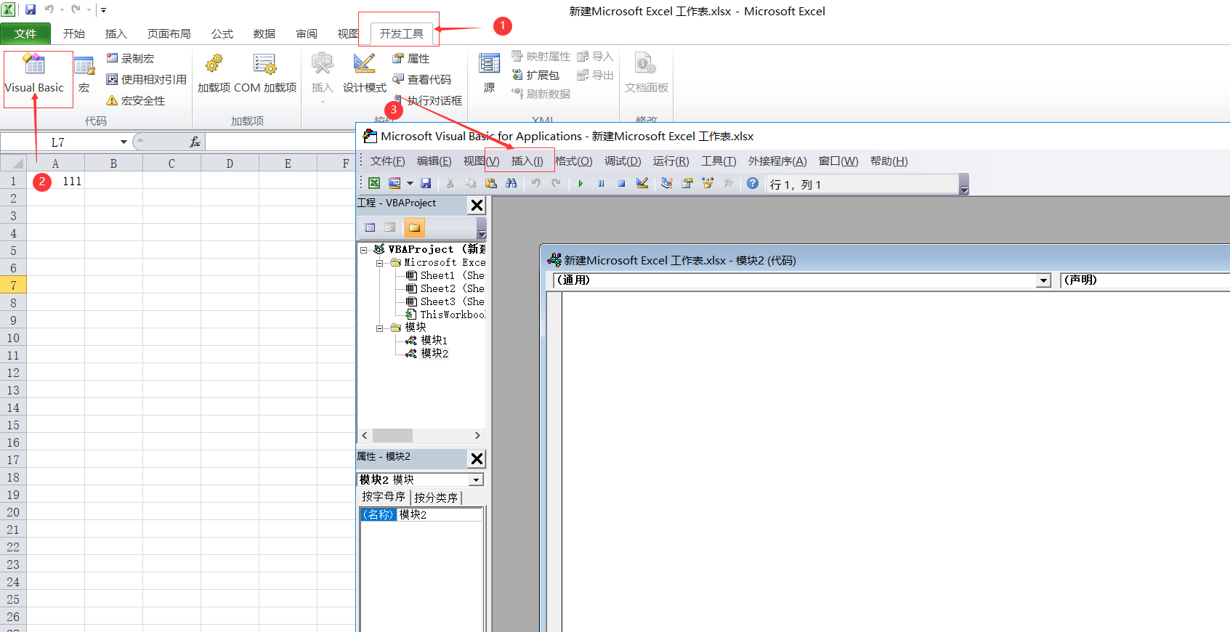
Task: Expand the 插入 controls dropdown in ribbon
Action: point(322,77)
